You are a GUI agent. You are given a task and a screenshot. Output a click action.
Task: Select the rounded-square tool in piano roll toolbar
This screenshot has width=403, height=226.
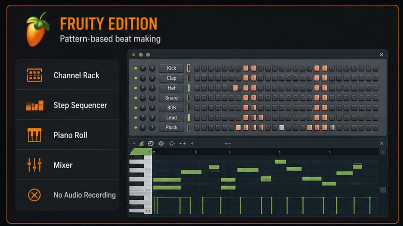pos(151,143)
